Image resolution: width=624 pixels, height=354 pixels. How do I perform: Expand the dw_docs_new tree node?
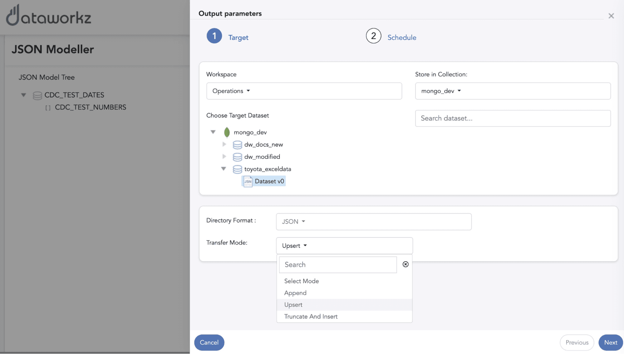coord(224,144)
